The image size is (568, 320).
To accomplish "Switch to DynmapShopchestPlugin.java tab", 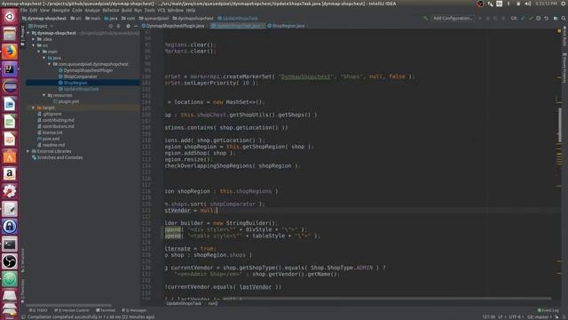I will [x=174, y=26].
